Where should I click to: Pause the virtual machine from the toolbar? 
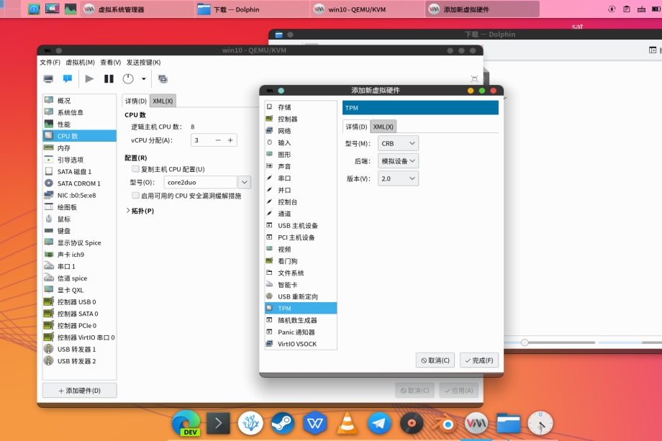pyautogui.click(x=109, y=78)
